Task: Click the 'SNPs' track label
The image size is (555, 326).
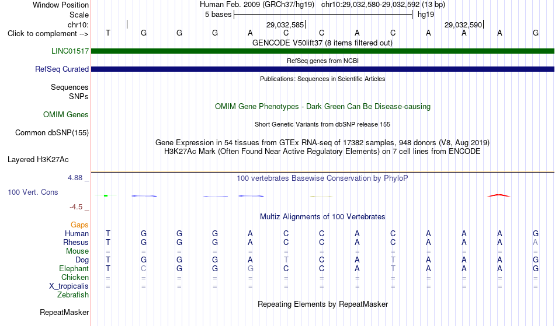Action: [79, 96]
